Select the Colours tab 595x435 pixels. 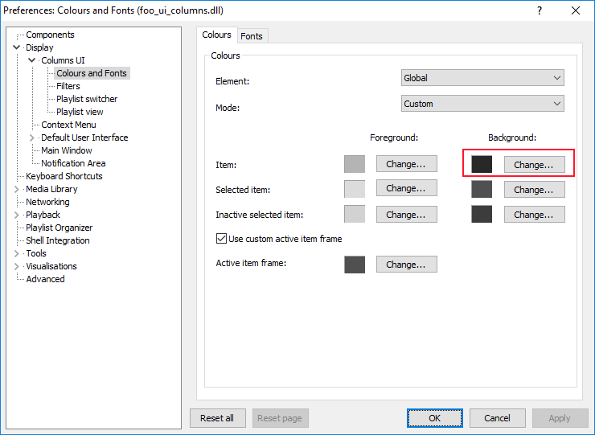pos(216,35)
